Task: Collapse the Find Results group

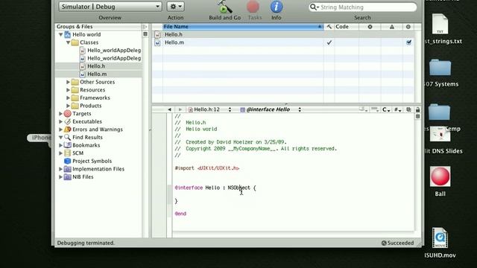Action: tap(61, 137)
